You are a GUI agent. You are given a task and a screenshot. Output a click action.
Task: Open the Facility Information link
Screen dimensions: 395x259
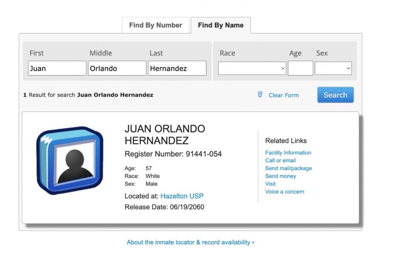(288, 153)
